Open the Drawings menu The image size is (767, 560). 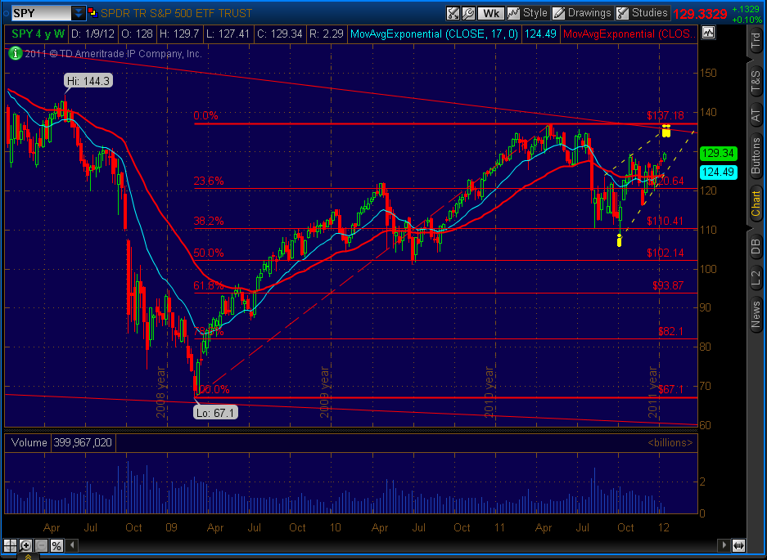tap(582, 13)
